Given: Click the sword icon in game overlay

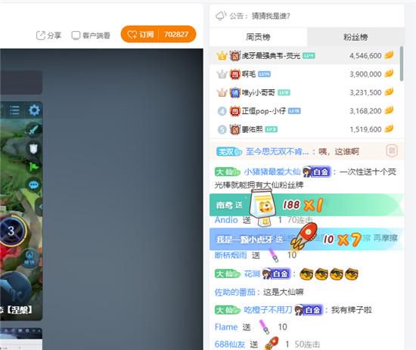Looking at the screenshot, I should (x=33, y=130).
